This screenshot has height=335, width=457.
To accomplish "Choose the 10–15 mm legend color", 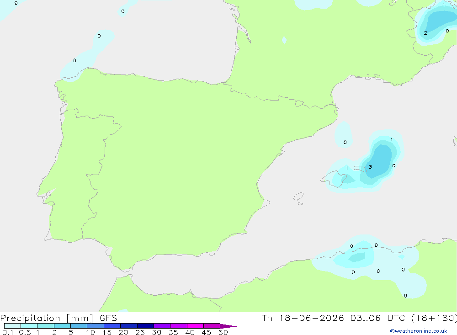I will (96, 326).
